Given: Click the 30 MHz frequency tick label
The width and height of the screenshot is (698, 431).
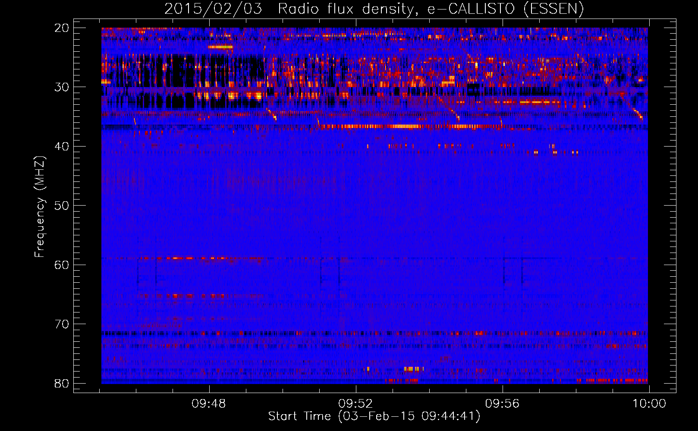Looking at the screenshot, I should (62, 87).
